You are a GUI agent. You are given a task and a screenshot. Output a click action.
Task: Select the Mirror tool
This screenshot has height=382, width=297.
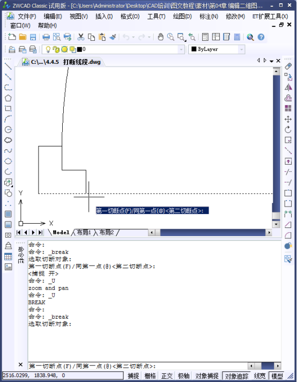pos(288,87)
